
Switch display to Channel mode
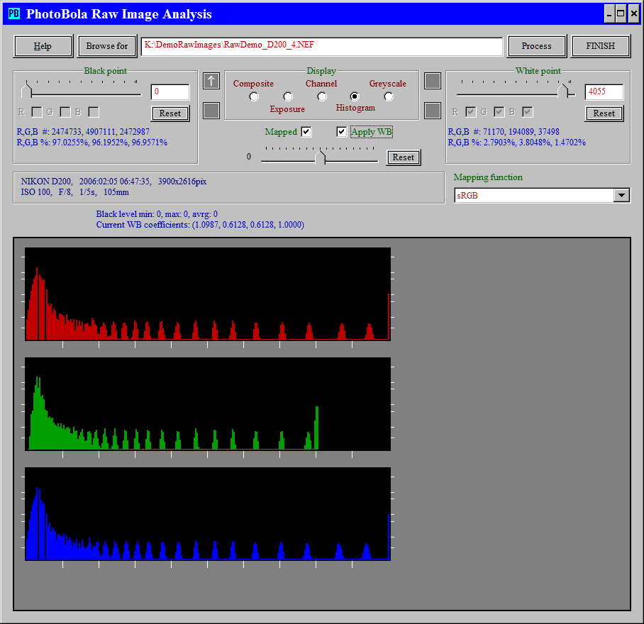click(x=321, y=96)
